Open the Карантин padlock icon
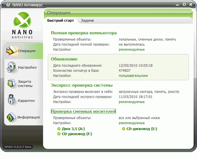Screen dimensions: 197x159 [x=11, y=99]
